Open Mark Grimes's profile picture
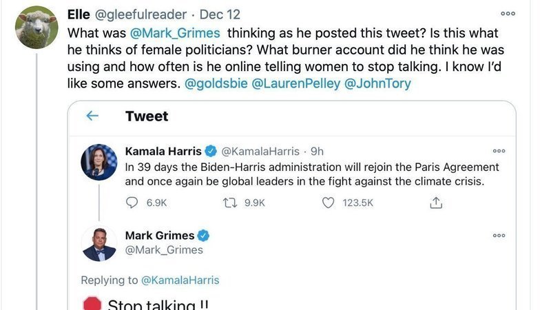The image size is (551, 310). click(x=98, y=244)
